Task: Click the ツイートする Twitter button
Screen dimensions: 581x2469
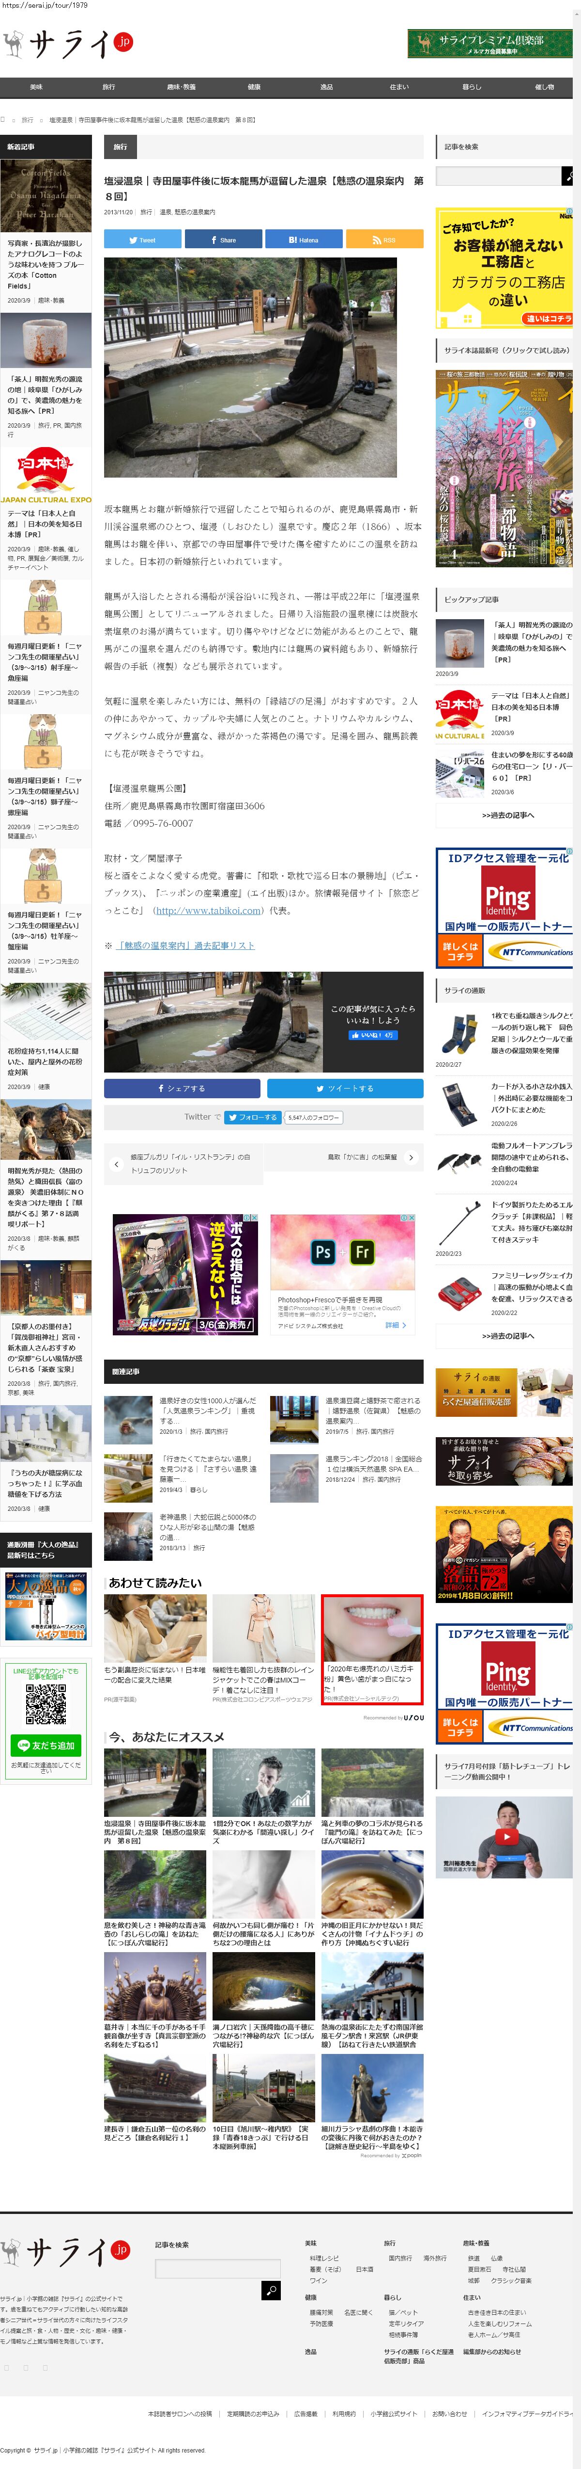Action: [x=345, y=1088]
